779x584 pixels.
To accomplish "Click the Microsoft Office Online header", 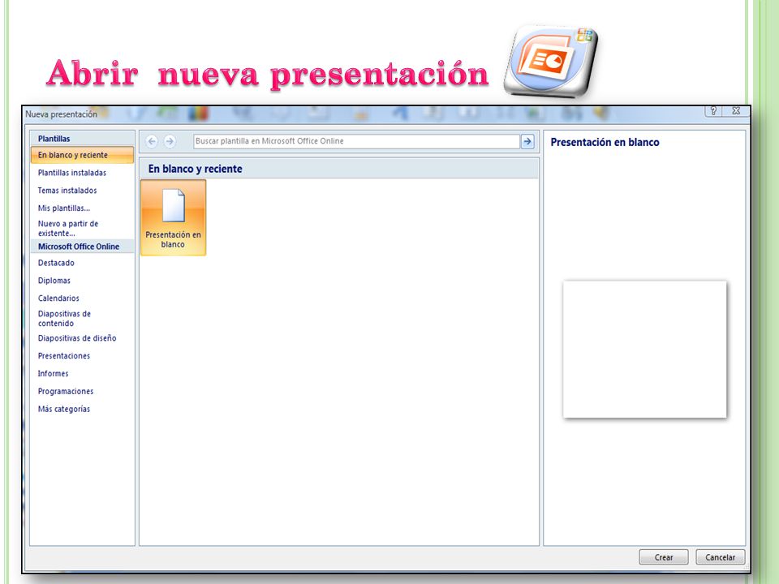I will tap(82, 247).
